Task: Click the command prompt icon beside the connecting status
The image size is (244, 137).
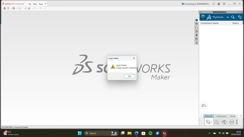Action: tap(214, 4)
